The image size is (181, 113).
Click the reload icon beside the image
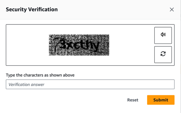coord(163,54)
